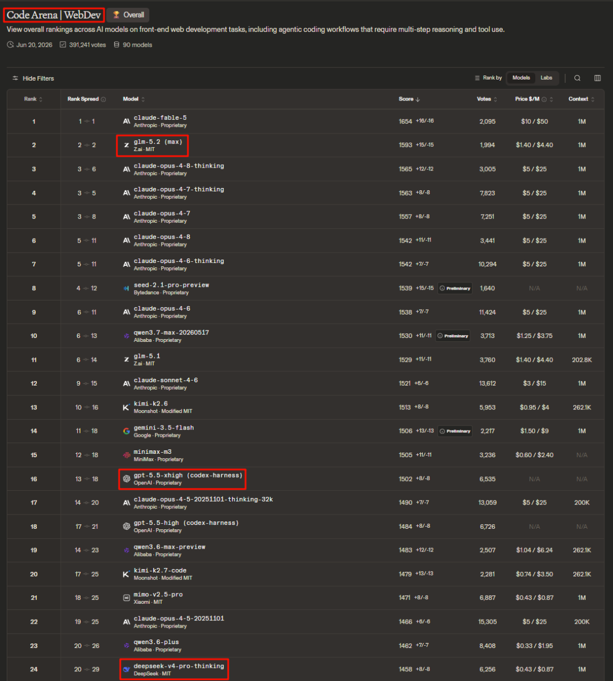This screenshot has height=681, width=613.
Task: Click the Anthropic logo beside claude-opus-4-5-20251101 (non-thinking)
Action: click(x=127, y=622)
